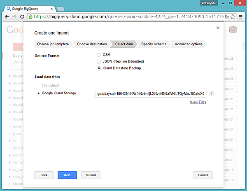The height and width of the screenshot is (191, 247).
Task: Expand the ginza dataset in sidebar
Action: 9,134
